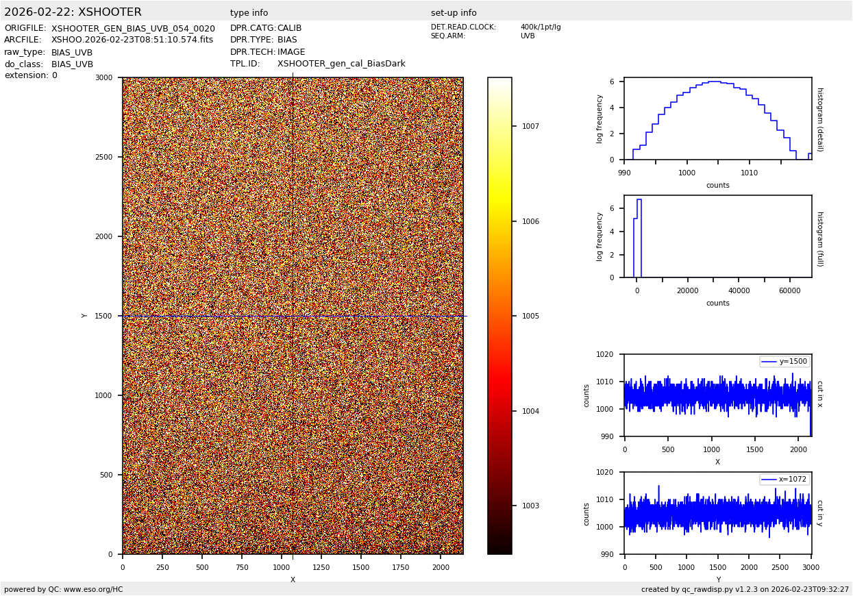
Task: Click the qc_rawdisp.py creation footer text
Action: coord(745,589)
